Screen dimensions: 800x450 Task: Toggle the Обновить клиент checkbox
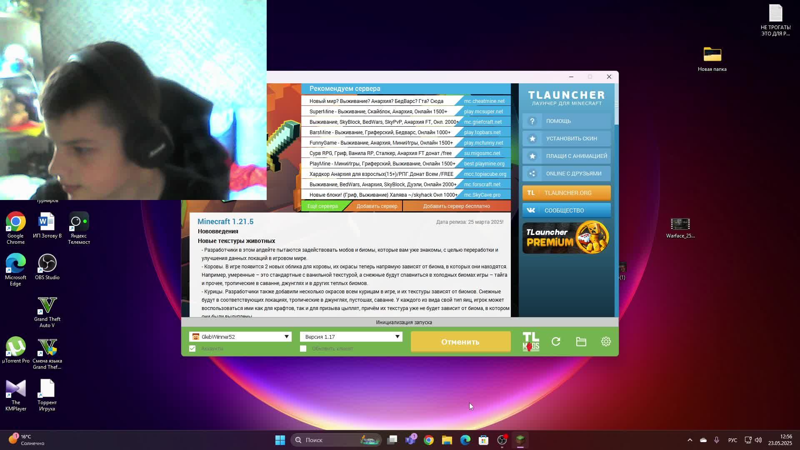click(x=303, y=348)
